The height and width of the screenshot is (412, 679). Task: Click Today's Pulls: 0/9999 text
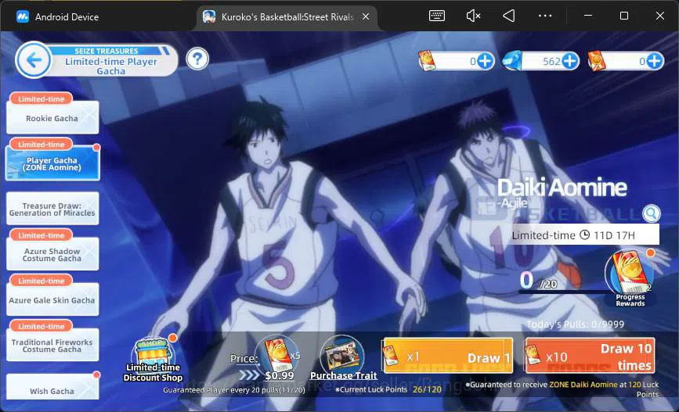575,324
